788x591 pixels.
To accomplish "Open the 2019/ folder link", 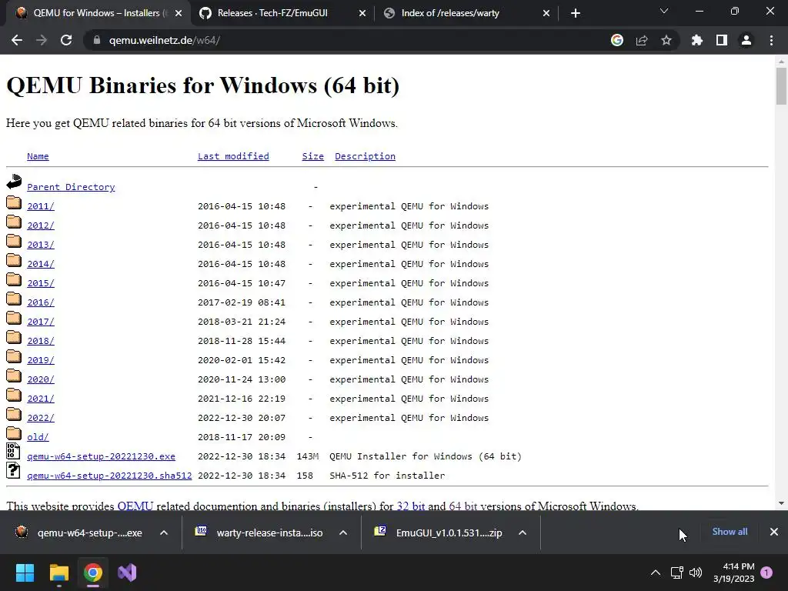I will (41, 360).
